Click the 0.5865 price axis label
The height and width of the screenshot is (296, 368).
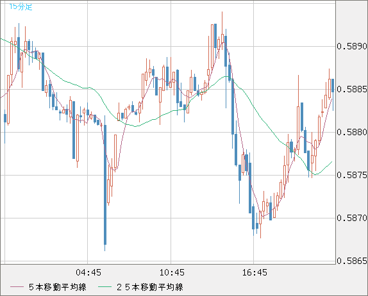point(352,261)
